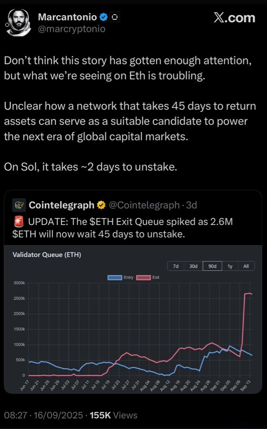The image size is (267, 429).
Task: Show the All time chart range
Action: 246,266
